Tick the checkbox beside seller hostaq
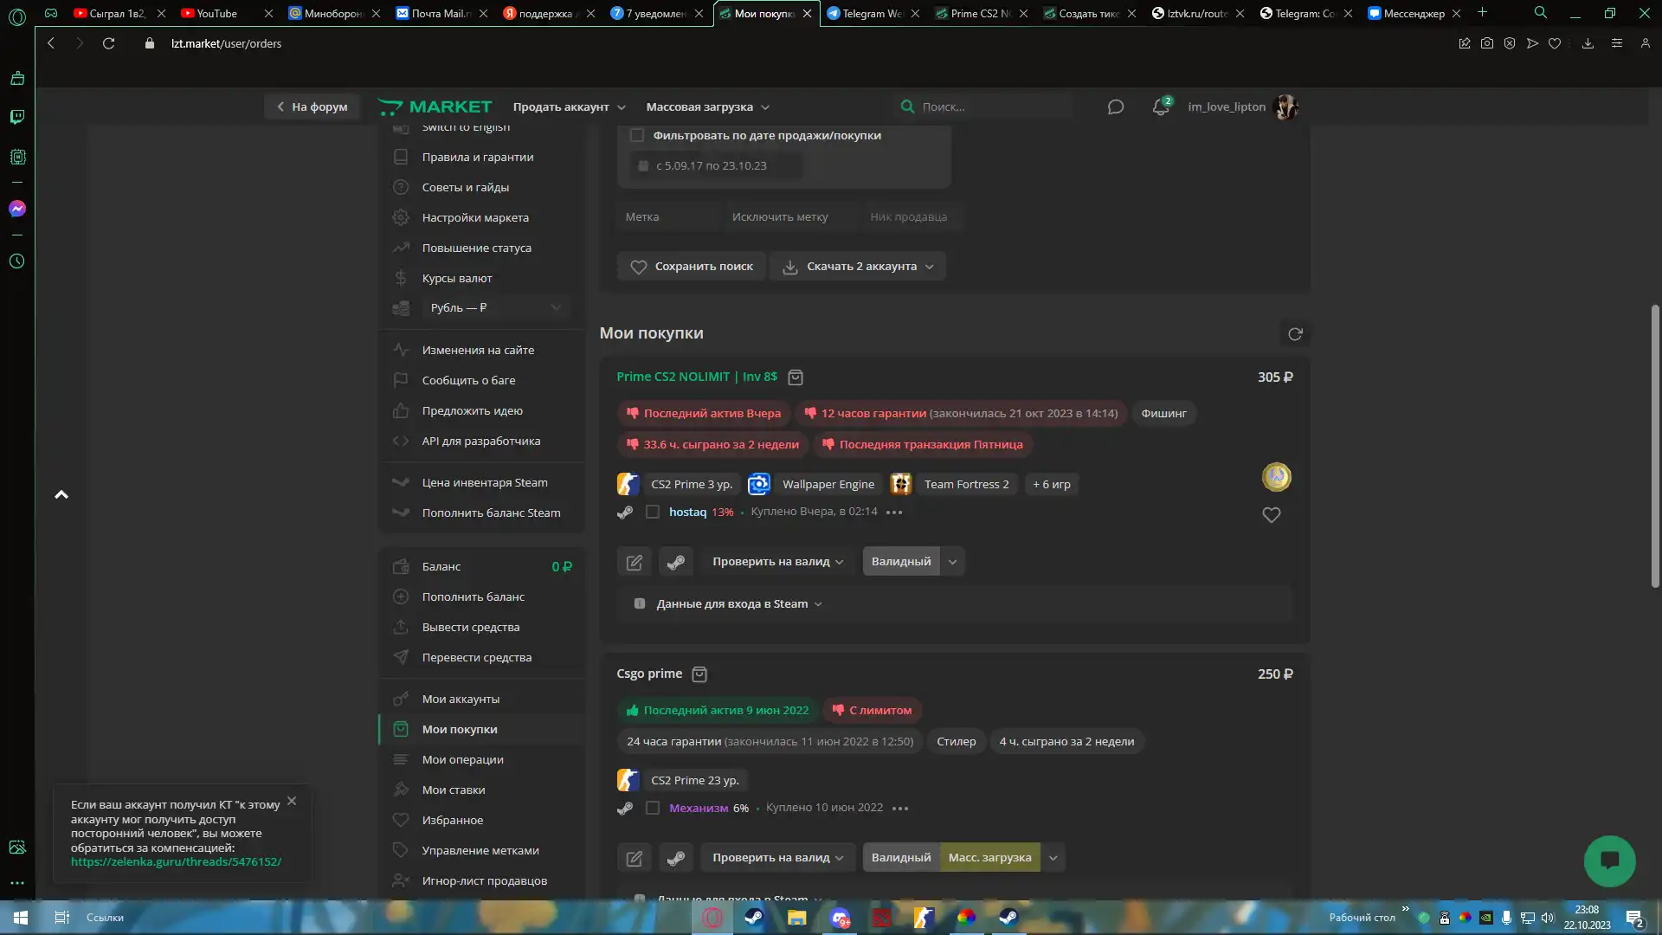Image resolution: width=1662 pixels, height=935 pixels. click(653, 513)
